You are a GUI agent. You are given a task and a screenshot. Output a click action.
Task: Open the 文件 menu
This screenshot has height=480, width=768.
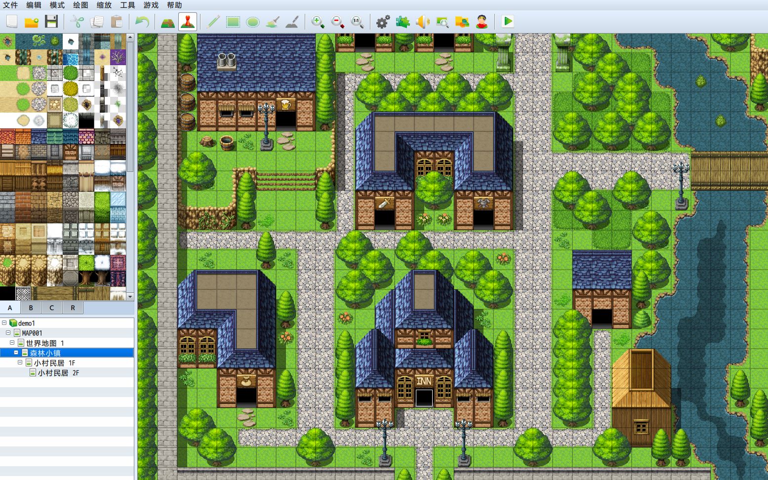[10, 5]
